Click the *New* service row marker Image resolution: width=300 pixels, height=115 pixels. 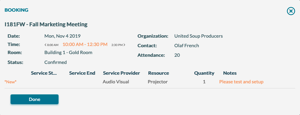click(x=11, y=82)
